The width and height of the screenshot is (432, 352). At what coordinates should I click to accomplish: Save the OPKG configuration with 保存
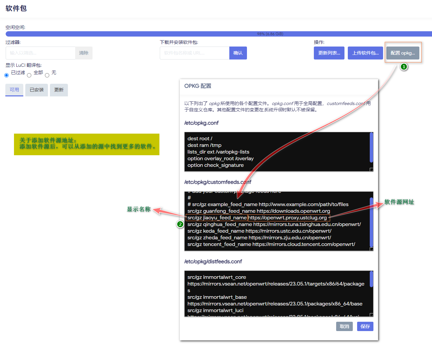pos(365,326)
